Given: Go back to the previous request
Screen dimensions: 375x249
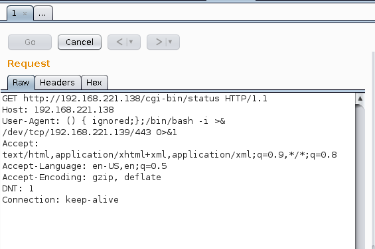Looking at the screenshot, I should (119, 42).
